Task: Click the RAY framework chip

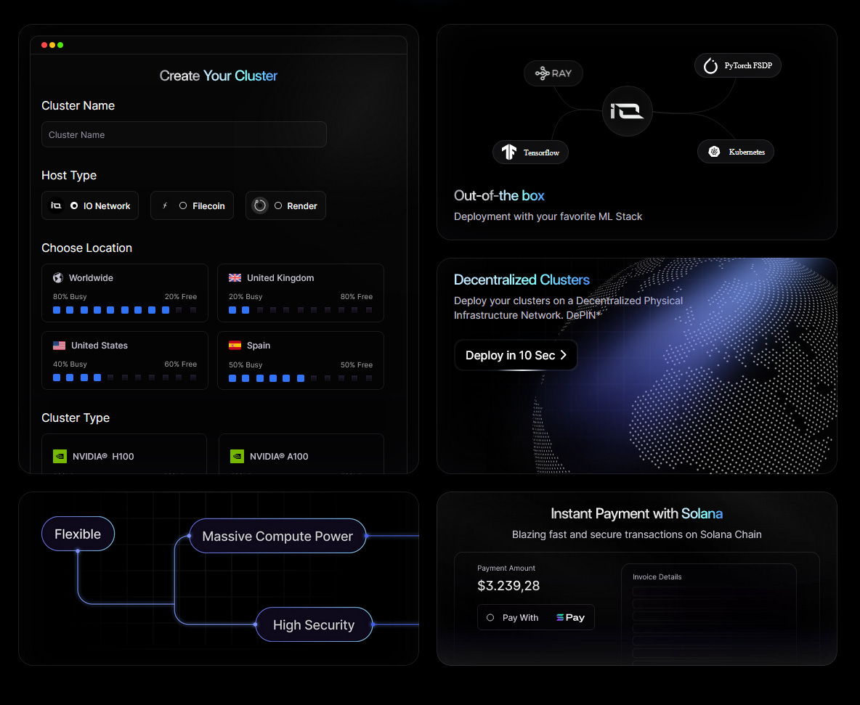Action: tap(553, 73)
